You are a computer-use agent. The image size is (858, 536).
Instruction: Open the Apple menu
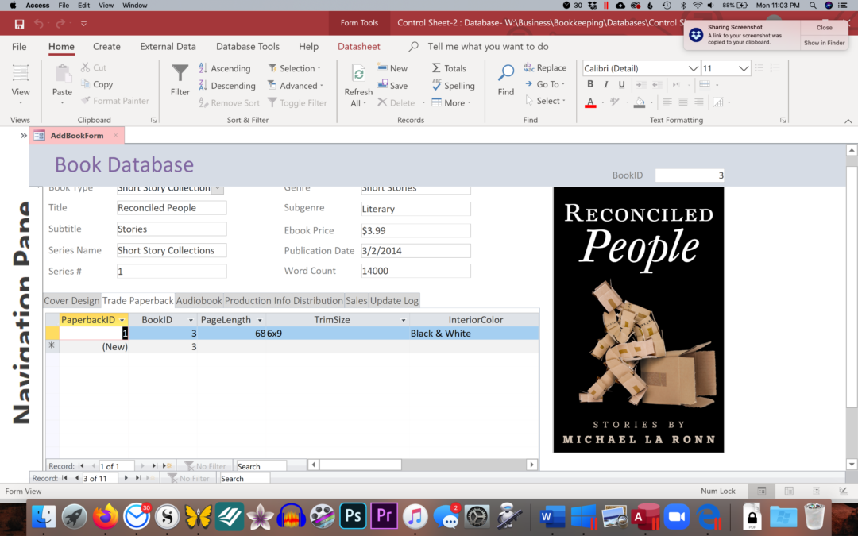pyautogui.click(x=13, y=5)
